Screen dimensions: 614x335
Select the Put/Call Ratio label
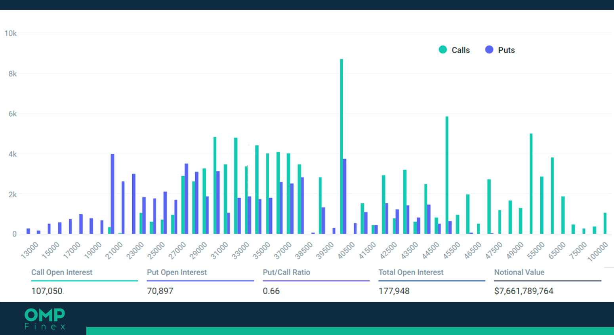(x=286, y=272)
